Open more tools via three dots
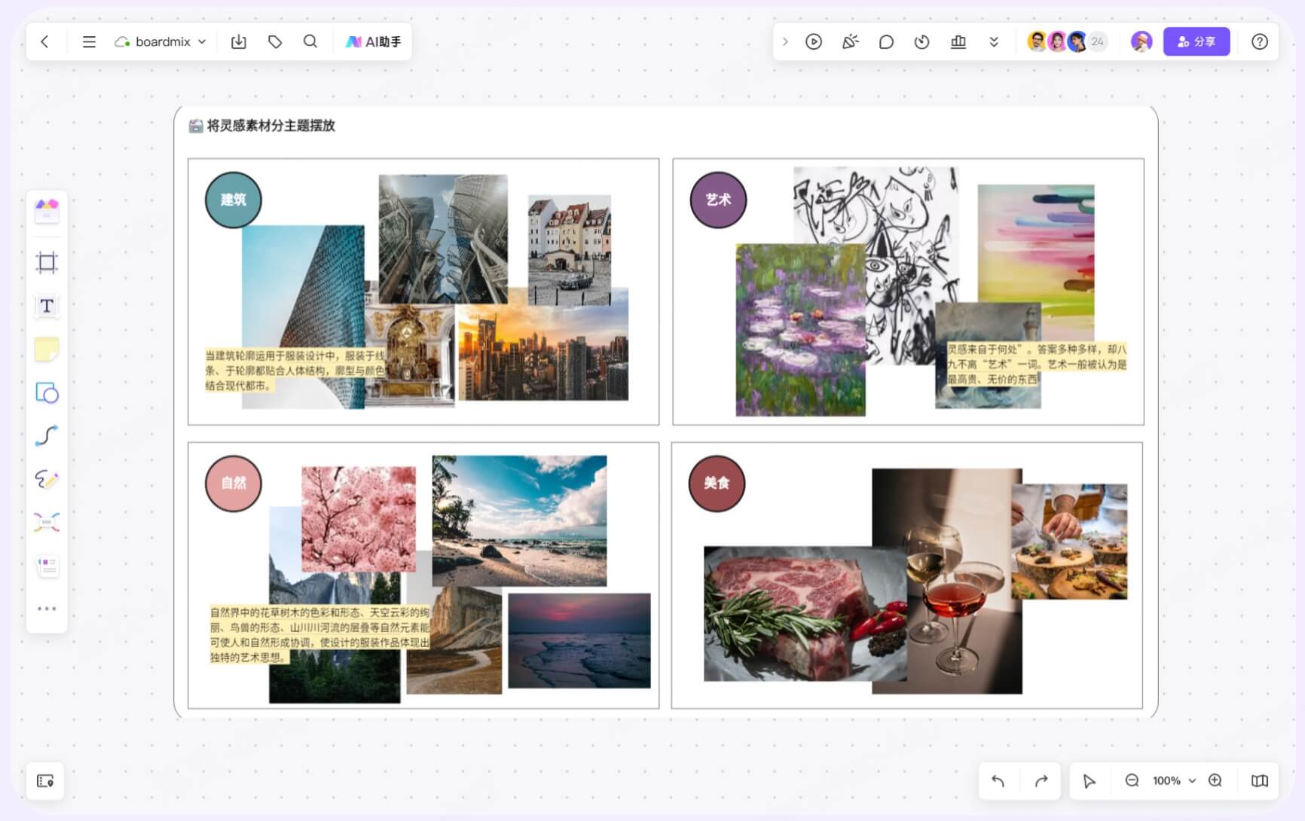This screenshot has height=821, width=1305. [x=47, y=609]
